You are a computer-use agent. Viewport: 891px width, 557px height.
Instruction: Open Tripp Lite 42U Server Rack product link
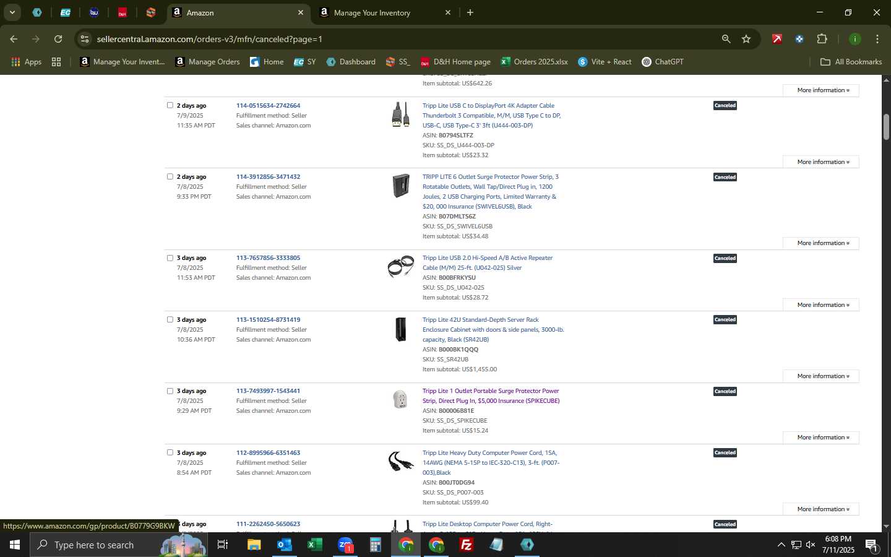493,329
